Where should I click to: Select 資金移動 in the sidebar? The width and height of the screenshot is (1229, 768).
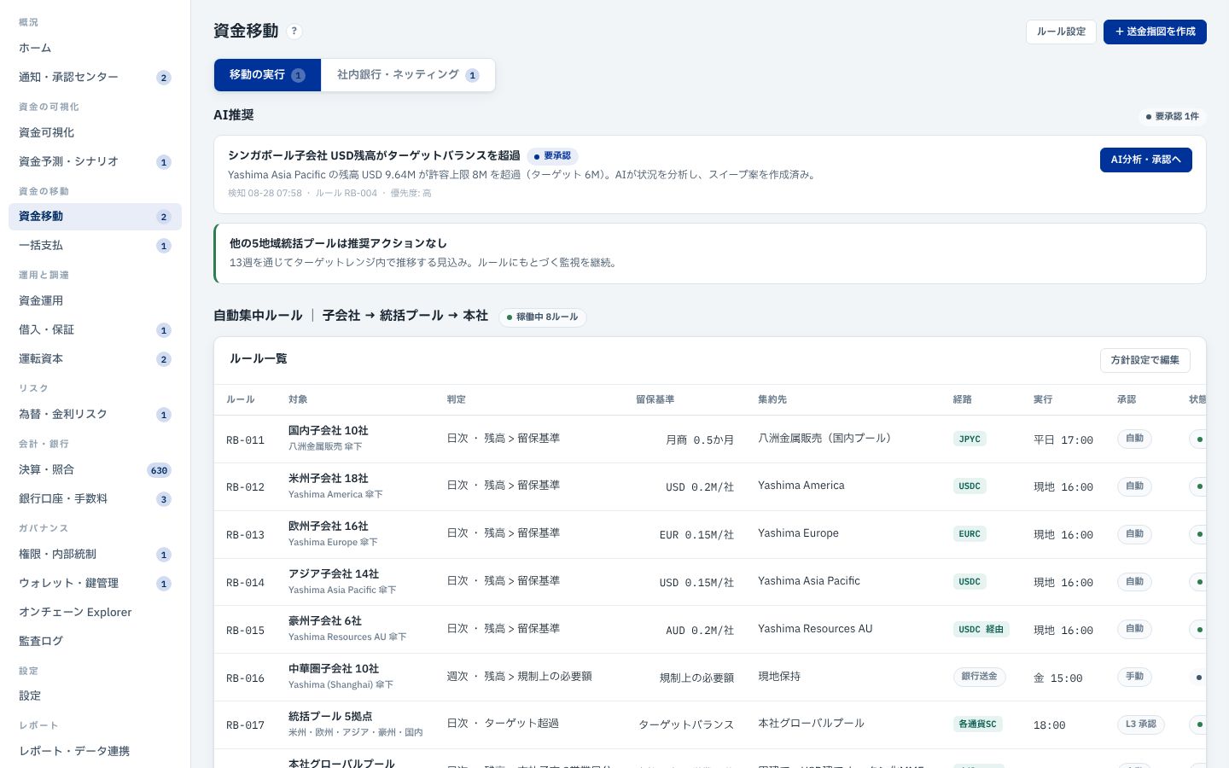95,217
